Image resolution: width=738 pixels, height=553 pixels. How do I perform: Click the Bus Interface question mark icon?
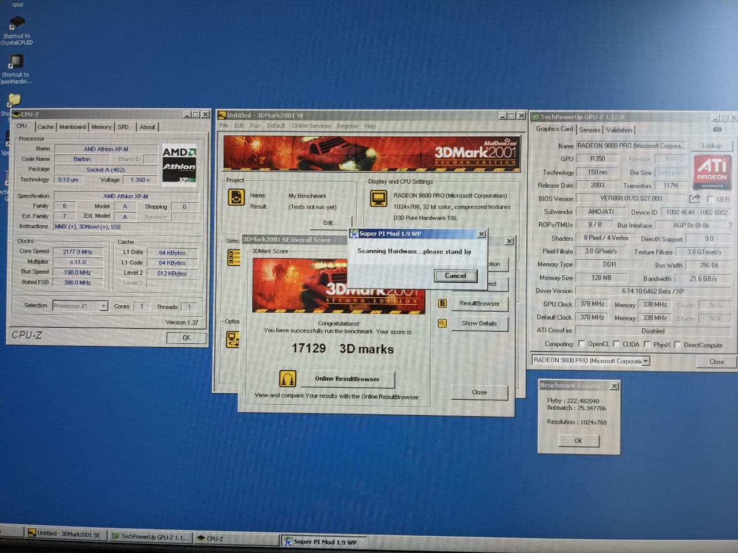[x=730, y=225]
